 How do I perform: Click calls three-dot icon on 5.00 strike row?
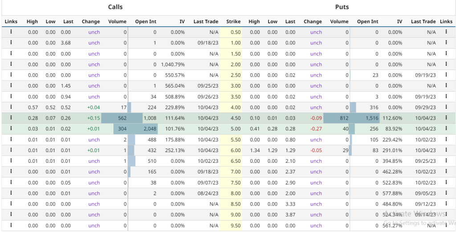(11, 129)
